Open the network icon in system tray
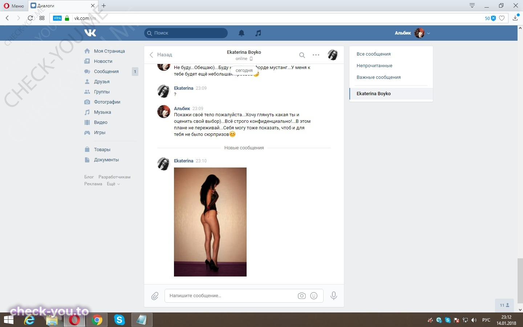The height and width of the screenshot is (327, 523). (x=465, y=320)
